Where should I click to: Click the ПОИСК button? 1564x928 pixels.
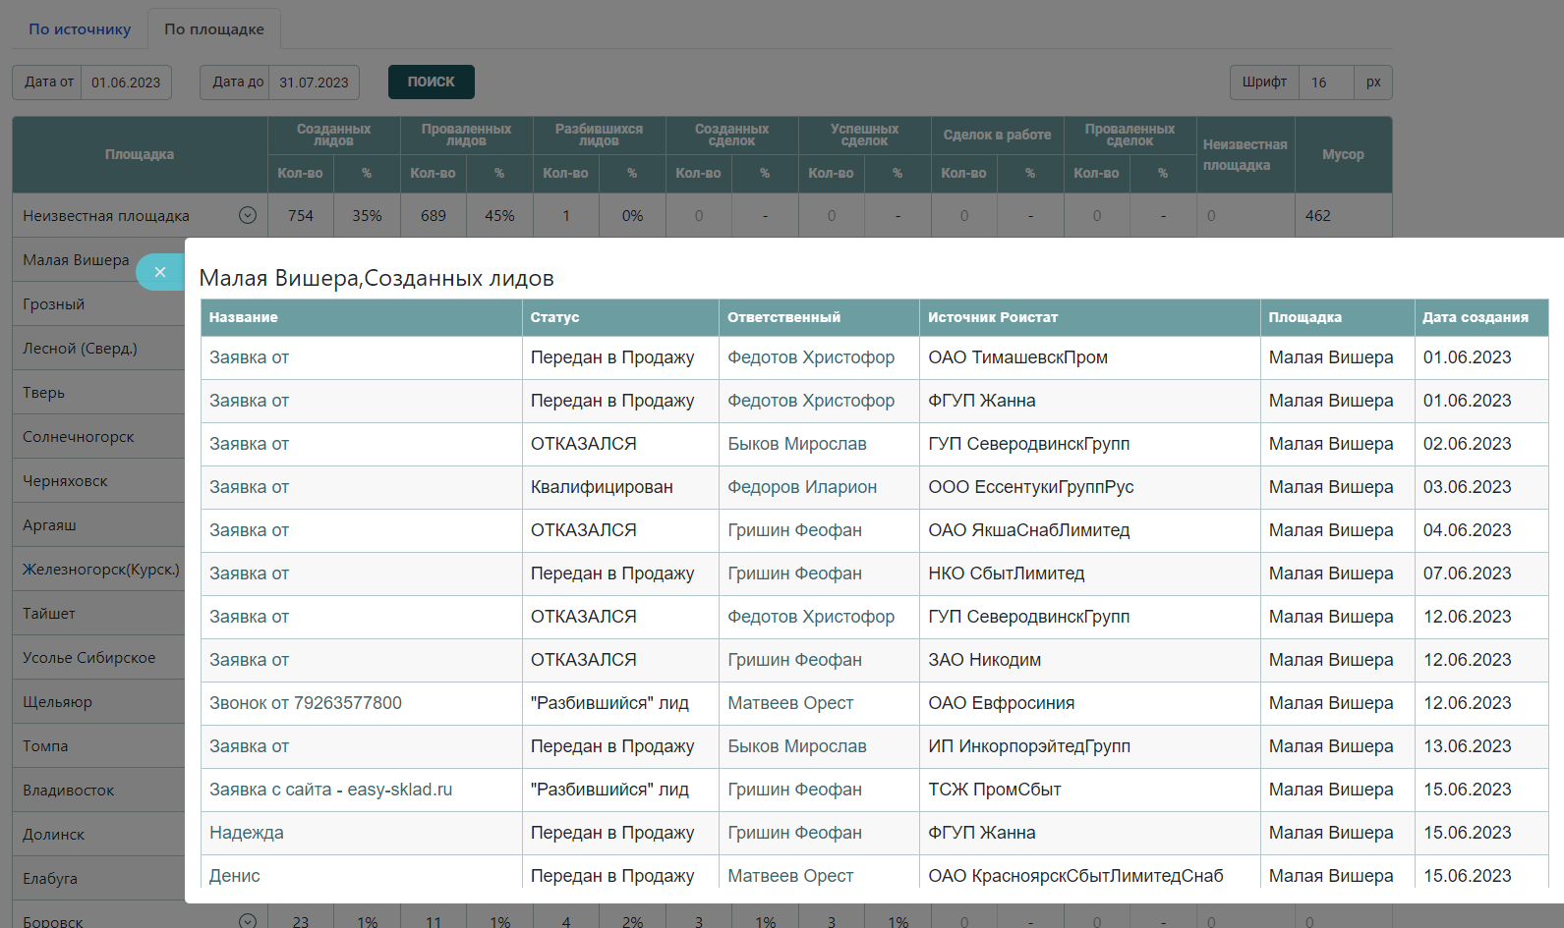click(x=431, y=82)
